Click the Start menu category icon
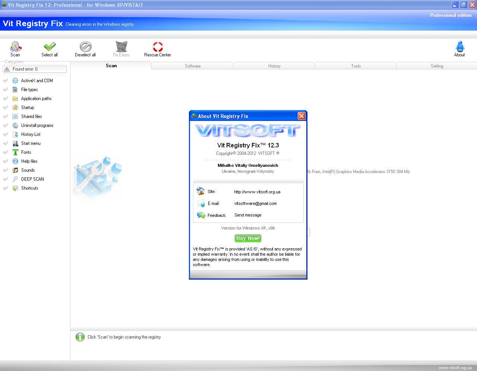This screenshot has height=371, width=477. tap(15, 143)
